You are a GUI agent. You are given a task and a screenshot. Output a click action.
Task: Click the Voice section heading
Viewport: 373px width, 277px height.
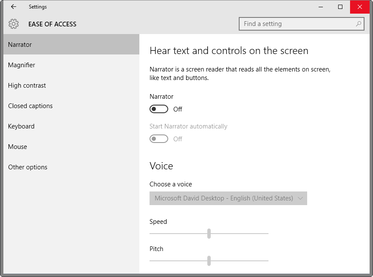click(x=161, y=166)
